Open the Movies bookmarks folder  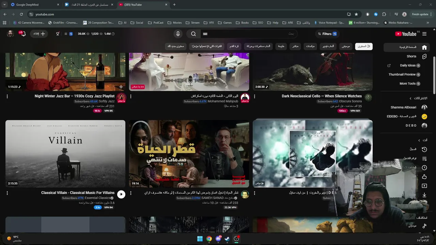click(175, 23)
